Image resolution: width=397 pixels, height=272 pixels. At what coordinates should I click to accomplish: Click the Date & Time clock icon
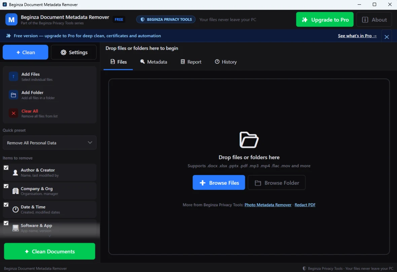coord(15,209)
